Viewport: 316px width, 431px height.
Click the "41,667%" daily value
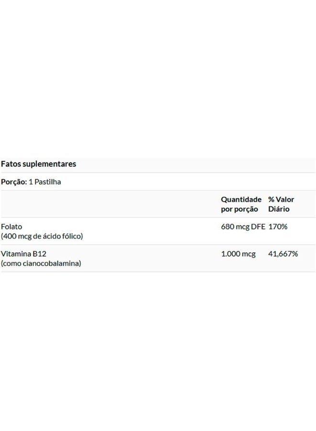pos(283,254)
